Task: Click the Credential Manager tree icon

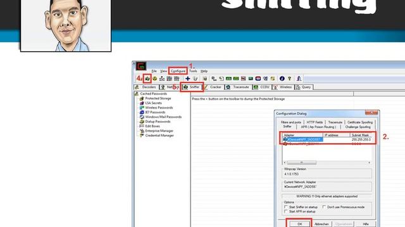Action: 142,136
